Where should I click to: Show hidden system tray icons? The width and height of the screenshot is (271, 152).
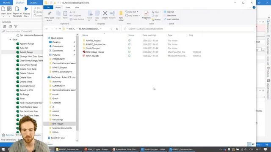(x=221, y=149)
